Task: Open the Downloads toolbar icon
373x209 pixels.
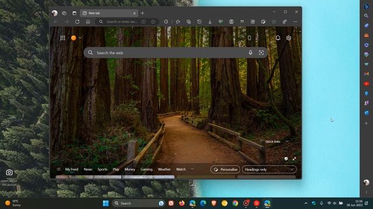Action: click(210, 21)
